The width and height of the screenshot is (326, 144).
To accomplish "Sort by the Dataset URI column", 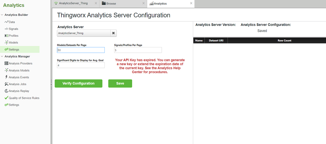I will tap(216, 41).
